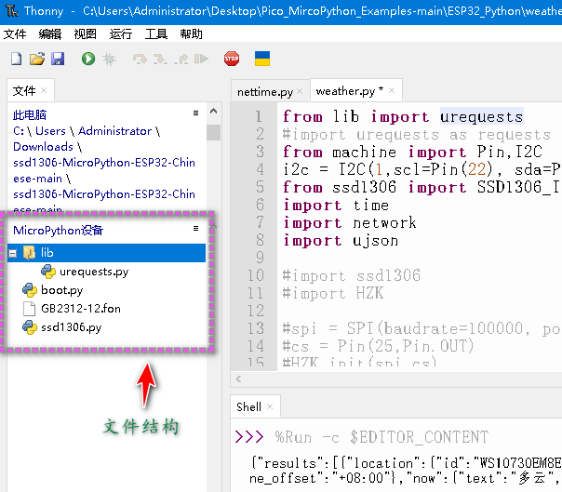Collapse the lib folder tree node

tap(13, 253)
